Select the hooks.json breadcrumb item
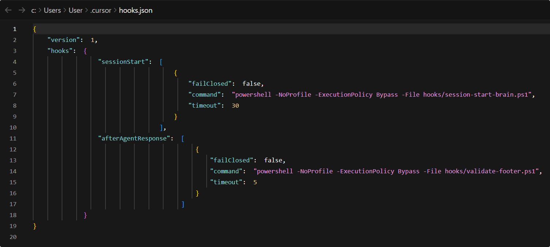Image resolution: width=550 pixels, height=247 pixels. coord(135,10)
